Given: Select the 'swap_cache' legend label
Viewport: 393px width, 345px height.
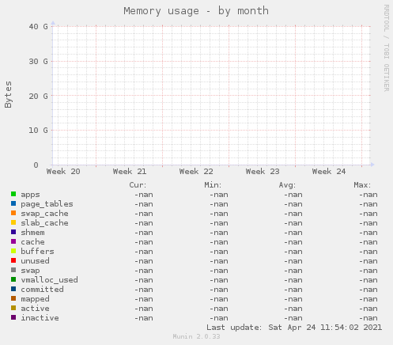Looking at the screenshot, I should tap(44, 214).
